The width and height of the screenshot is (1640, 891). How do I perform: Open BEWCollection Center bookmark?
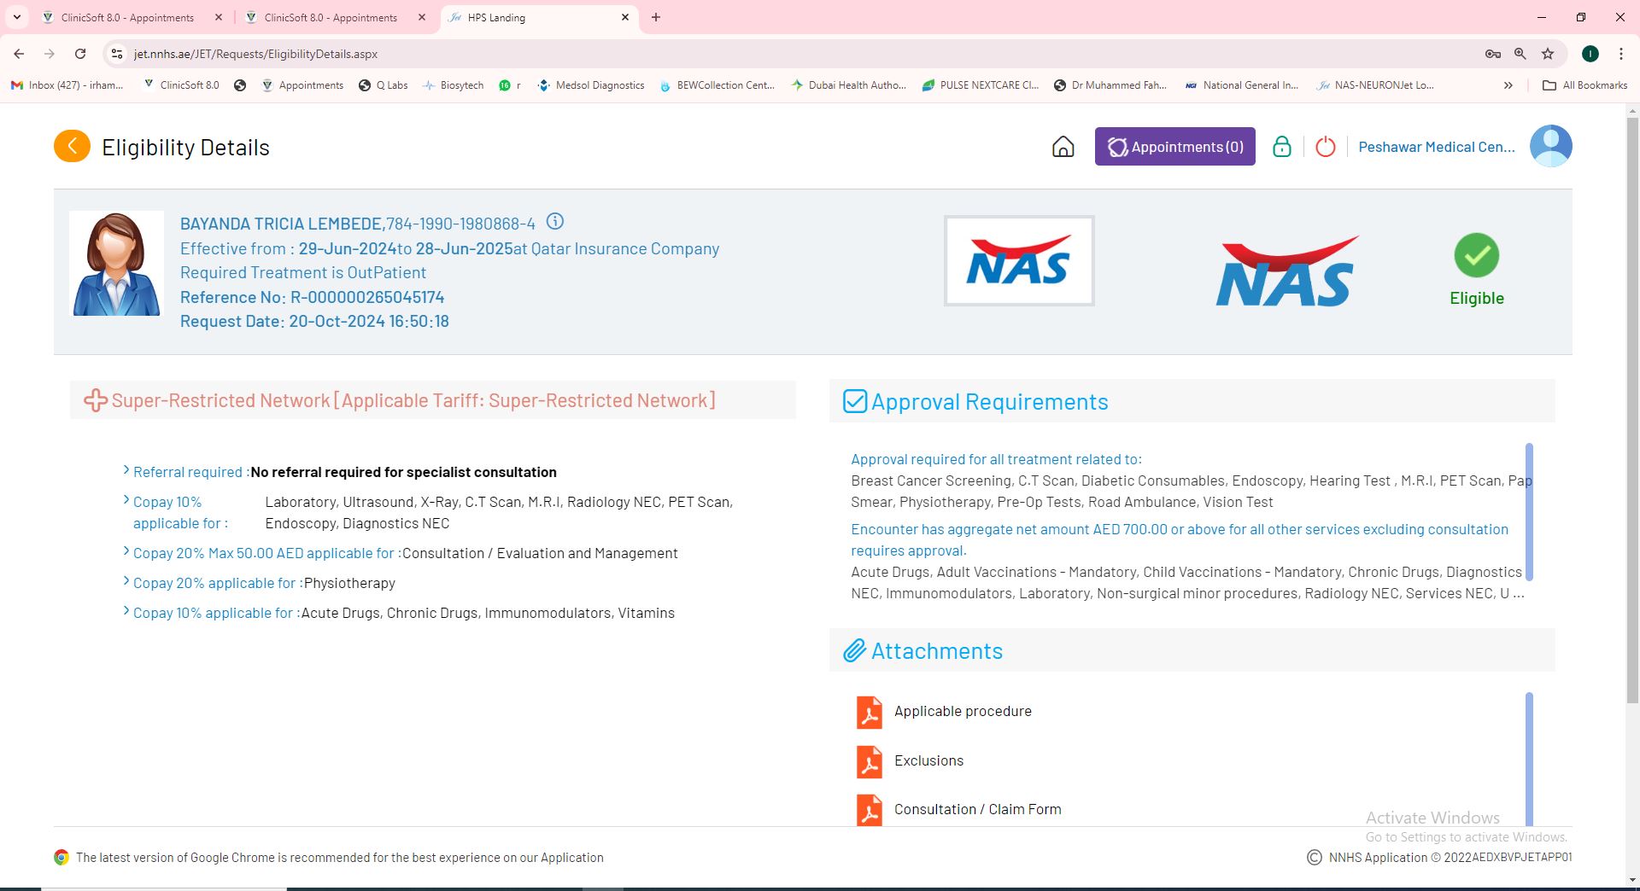pyautogui.click(x=717, y=85)
